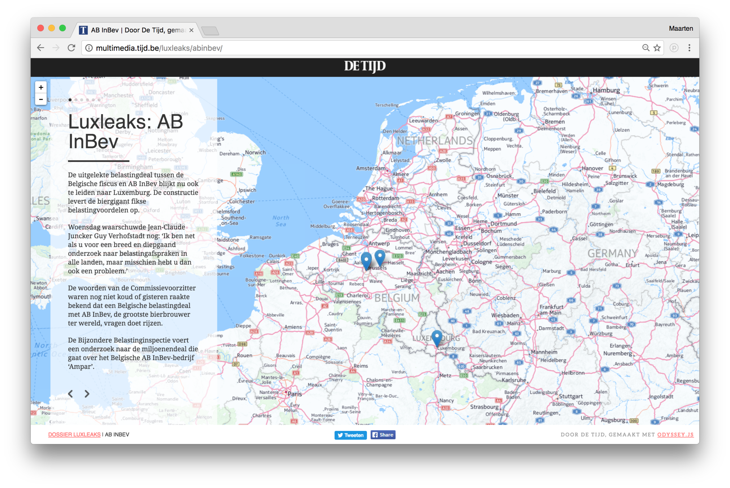
Task: Open the Maarten profile button
Action: 681,29
